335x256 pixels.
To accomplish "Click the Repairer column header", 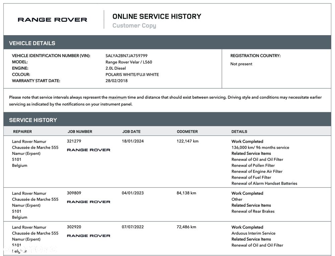I will pos(22,132).
